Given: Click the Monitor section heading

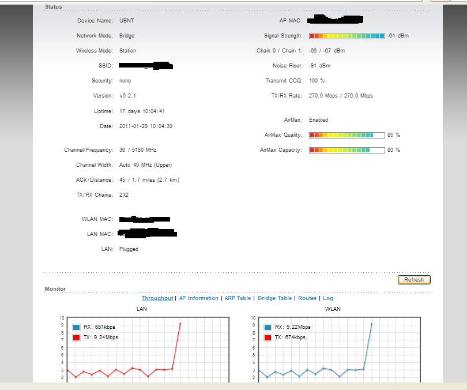Looking at the screenshot, I should (x=55, y=289).
